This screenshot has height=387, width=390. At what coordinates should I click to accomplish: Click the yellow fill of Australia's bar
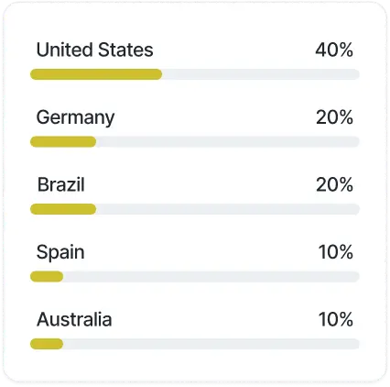click(47, 344)
